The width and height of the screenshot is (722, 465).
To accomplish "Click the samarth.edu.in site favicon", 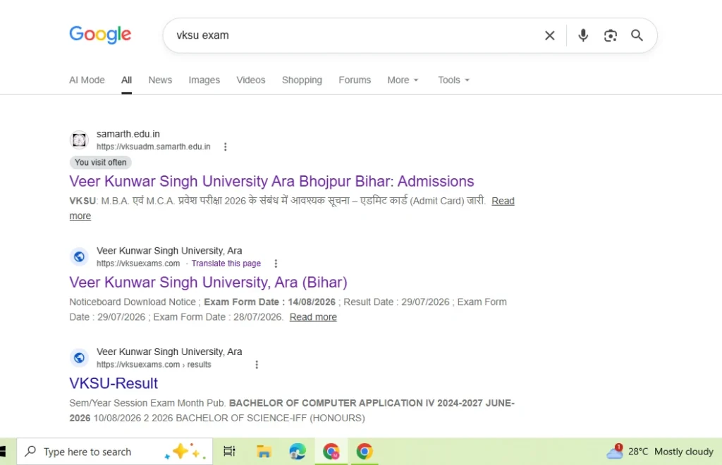I will coord(79,139).
